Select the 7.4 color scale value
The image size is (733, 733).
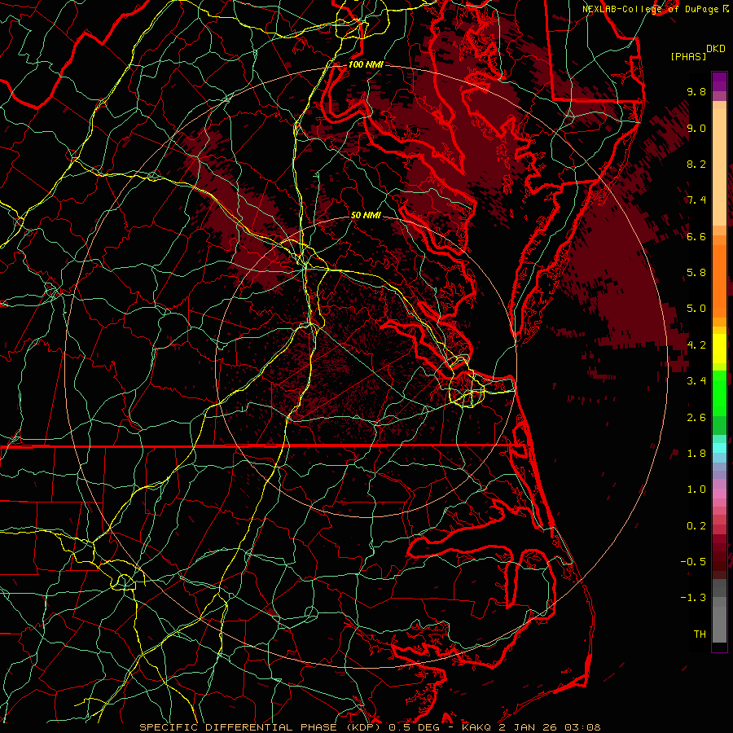[x=696, y=200]
